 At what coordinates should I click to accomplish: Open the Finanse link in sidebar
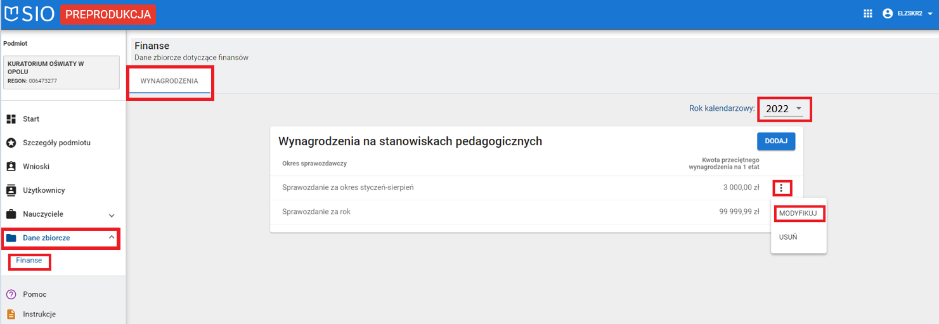click(x=29, y=261)
